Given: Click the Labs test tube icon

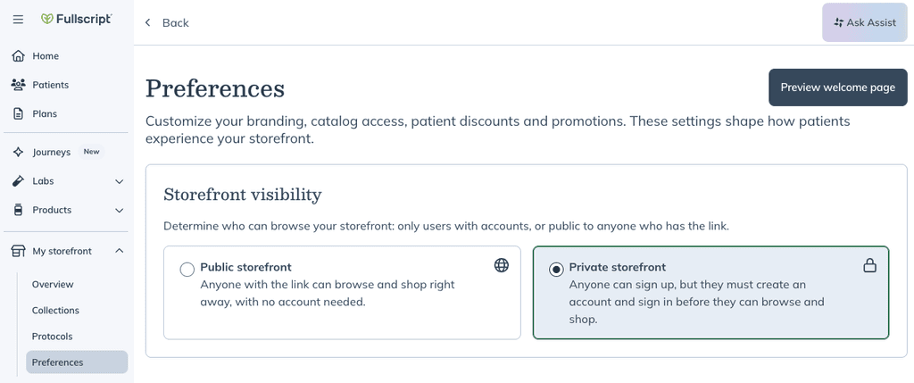Looking at the screenshot, I should [19, 181].
